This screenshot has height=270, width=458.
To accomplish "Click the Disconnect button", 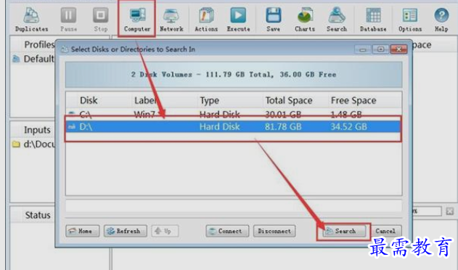I will (274, 231).
